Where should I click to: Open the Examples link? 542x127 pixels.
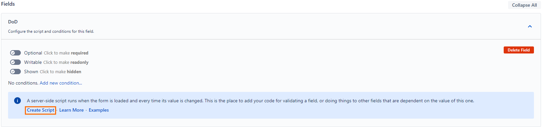[99, 110]
